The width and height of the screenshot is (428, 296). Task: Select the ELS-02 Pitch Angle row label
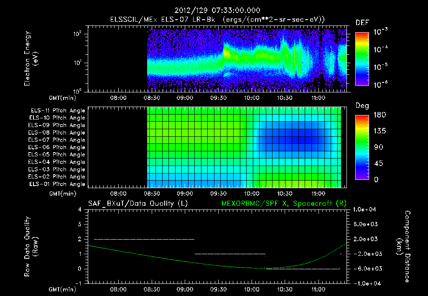(x=57, y=177)
